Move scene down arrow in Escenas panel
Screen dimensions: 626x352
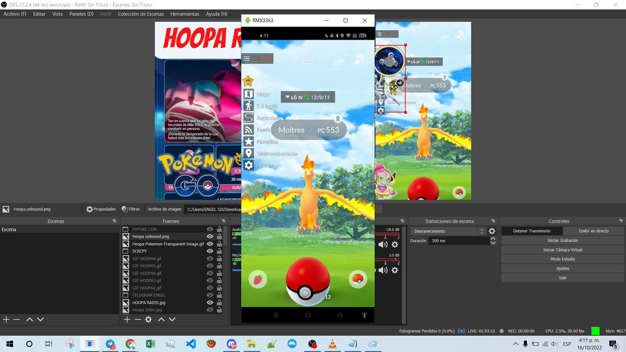tap(40, 319)
